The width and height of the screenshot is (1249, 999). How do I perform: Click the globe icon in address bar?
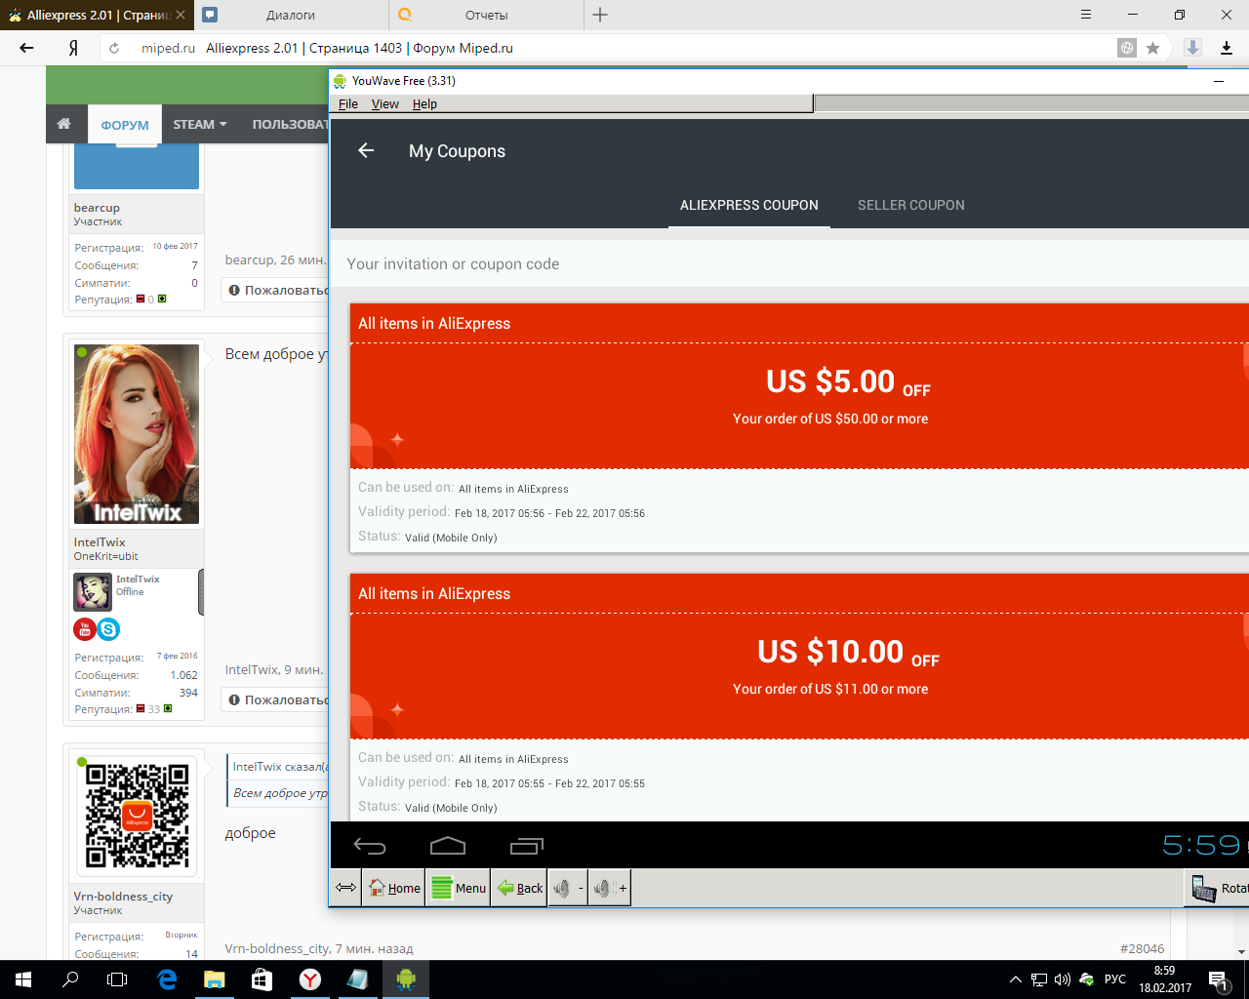[x=1127, y=48]
